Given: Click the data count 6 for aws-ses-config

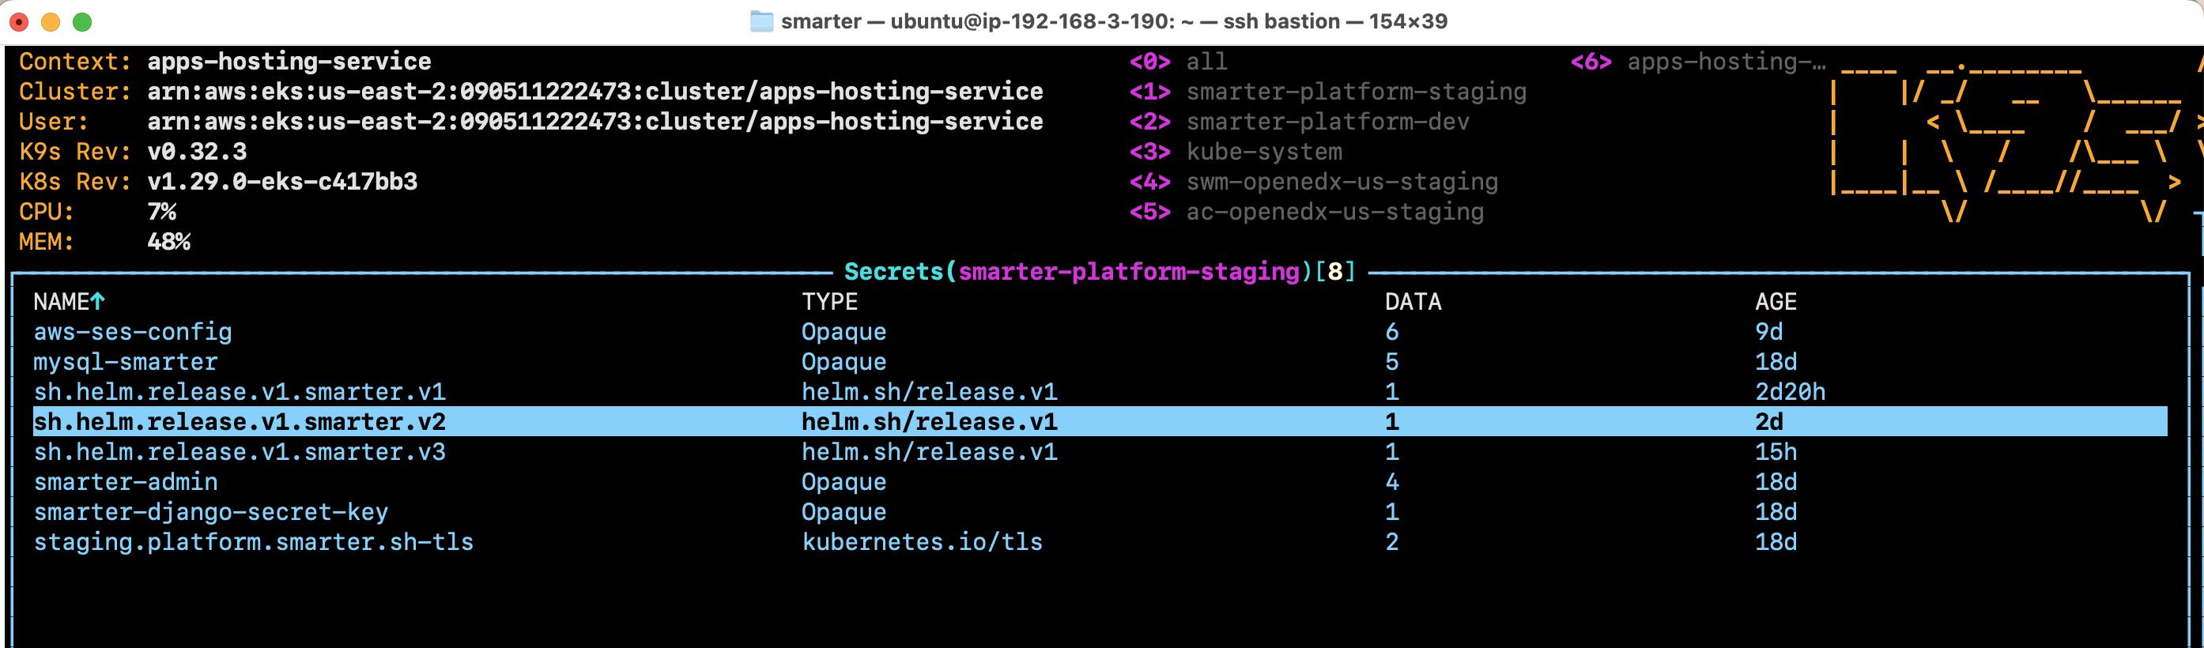Looking at the screenshot, I should pos(1392,332).
